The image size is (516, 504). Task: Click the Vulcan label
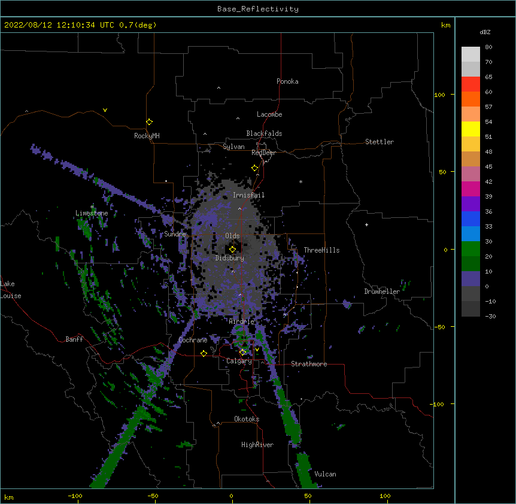coord(325,474)
